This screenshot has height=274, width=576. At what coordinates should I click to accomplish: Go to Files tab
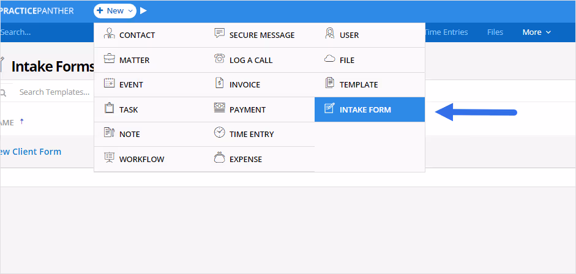click(495, 32)
